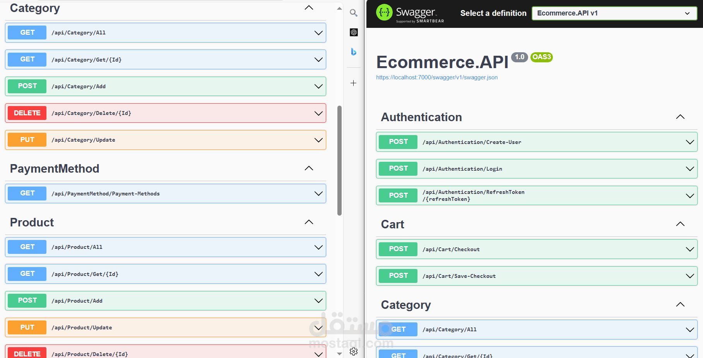This screenshot has width=703, height=358.
Task: Select the /api/Product/All path text
Action: point(77,247)
